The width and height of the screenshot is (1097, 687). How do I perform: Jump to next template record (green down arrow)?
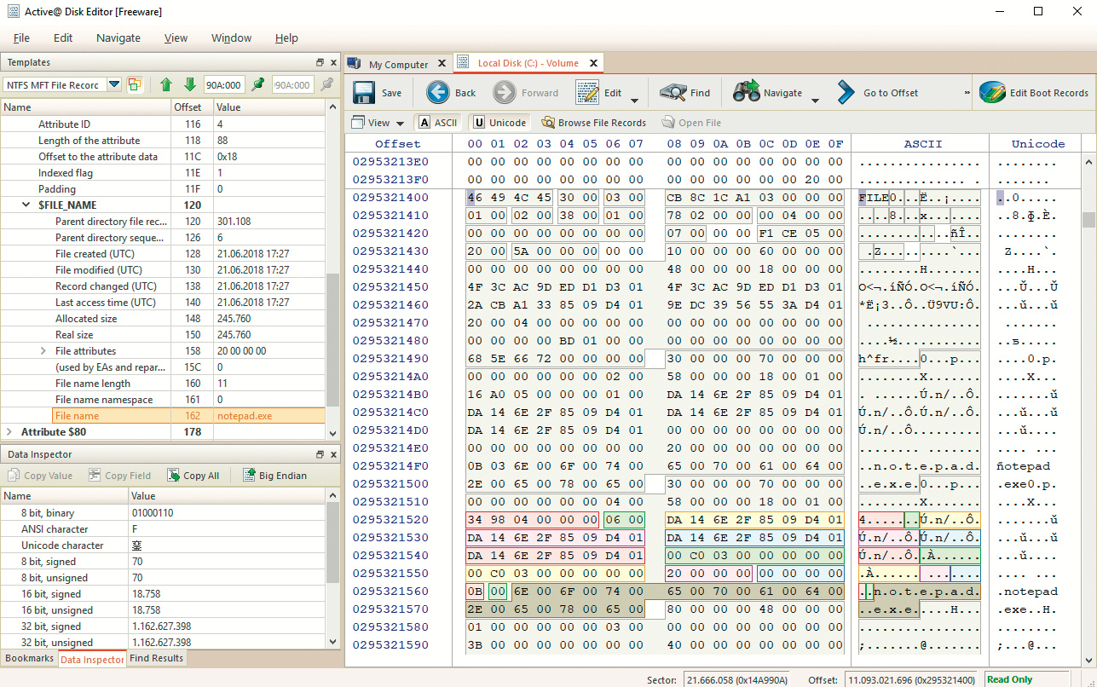tap(189, 84)
